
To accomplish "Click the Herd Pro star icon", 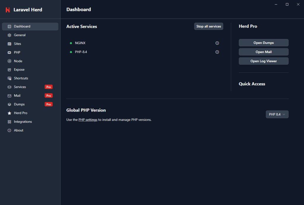I will (x=9, y=113).
